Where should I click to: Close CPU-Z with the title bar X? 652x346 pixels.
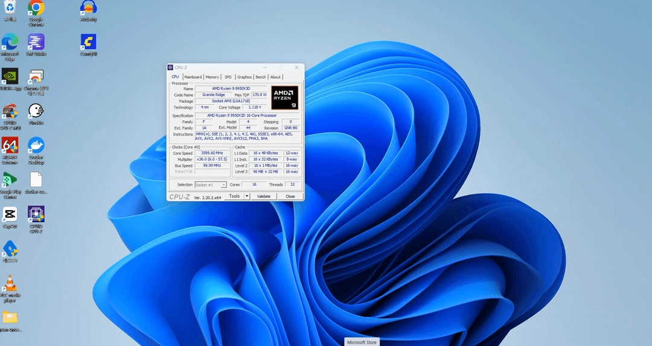296,68
